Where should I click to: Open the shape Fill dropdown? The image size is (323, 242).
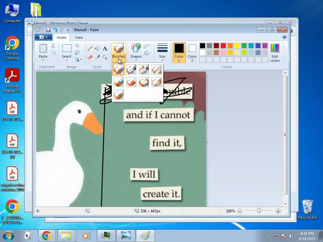coord(147,53)
